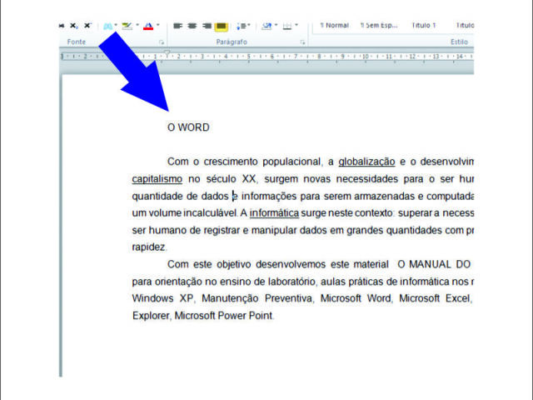The image size is (533, 400).
Task: Open Fonte dialog launcher
Action: click(162, 42)
